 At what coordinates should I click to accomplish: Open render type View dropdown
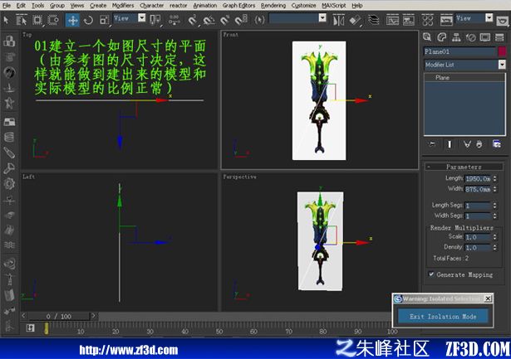point(474,18)
